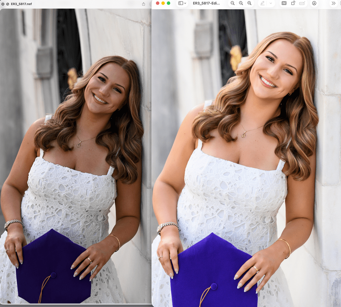Rotate the image with the rotate icon
The width and height of the screenshot is (341, 307).
[x=293, y=3]
